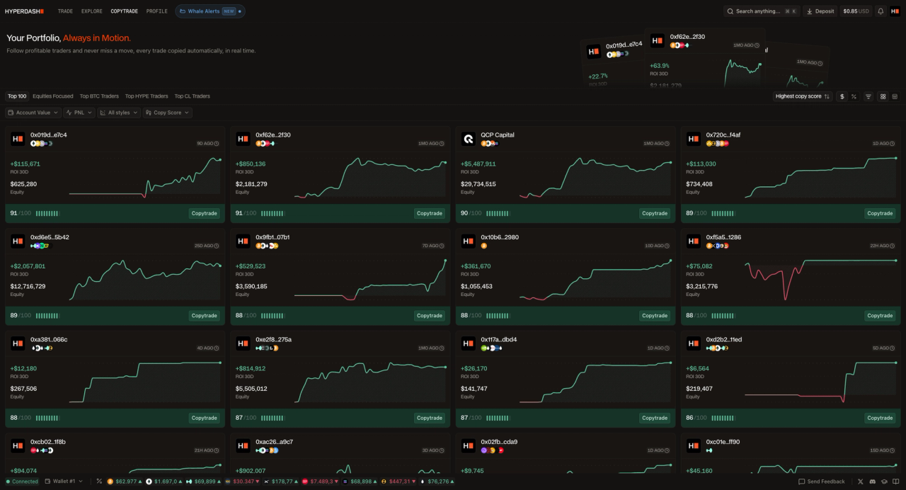
Task: Go to the Trade page
Action: 65,11
